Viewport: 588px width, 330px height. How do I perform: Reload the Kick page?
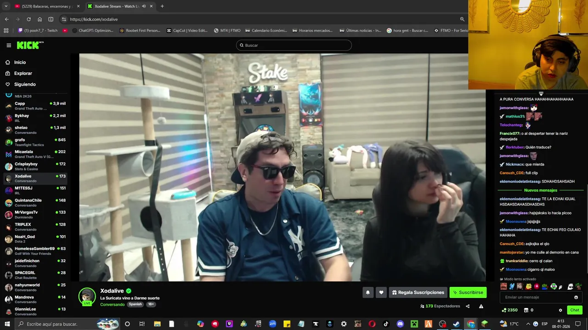[x=28, y=19]
